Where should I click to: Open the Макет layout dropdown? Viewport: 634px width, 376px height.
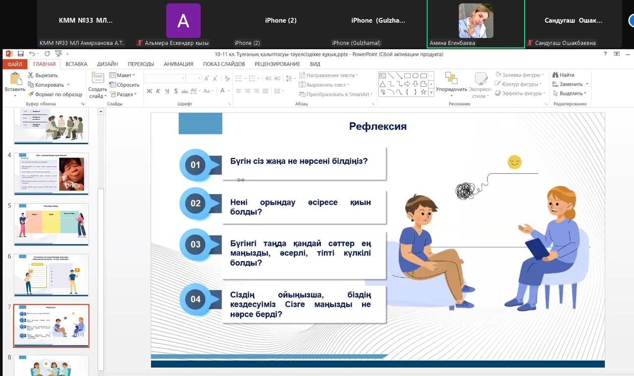tap(122, 75)
